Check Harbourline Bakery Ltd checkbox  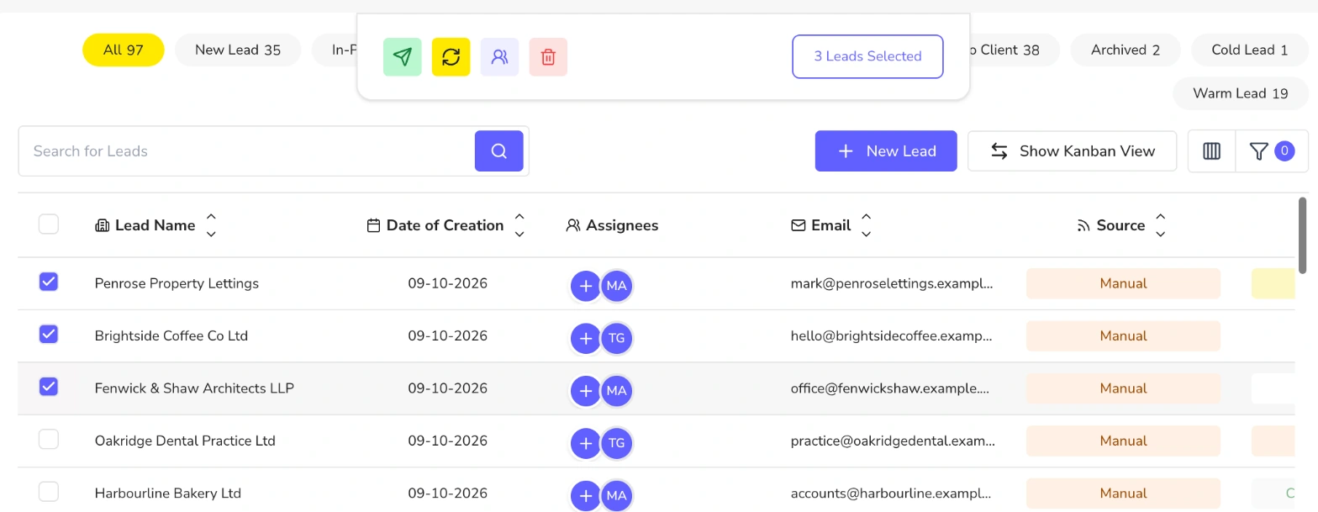[49, 492]
